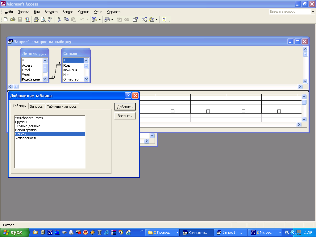Click the New Object AutoForm icon
This screenshot has height=237, width=316.
(x=107, y=19)
